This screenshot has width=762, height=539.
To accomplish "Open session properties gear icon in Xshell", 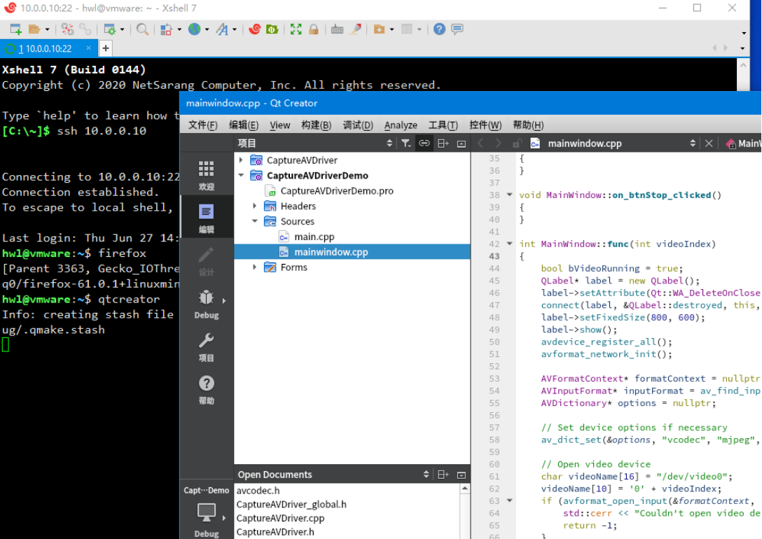I will coord(110,29).
